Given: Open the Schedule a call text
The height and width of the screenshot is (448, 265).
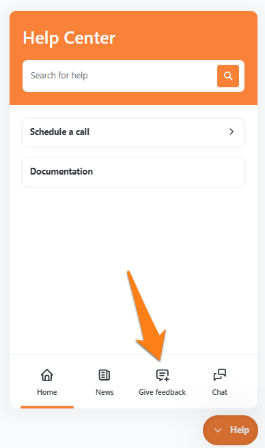Looking at the screenshot, I should pos(59,132).
